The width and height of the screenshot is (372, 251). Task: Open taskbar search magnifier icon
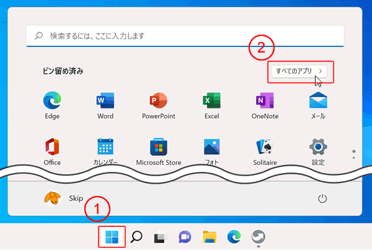[x=136, y=237]
